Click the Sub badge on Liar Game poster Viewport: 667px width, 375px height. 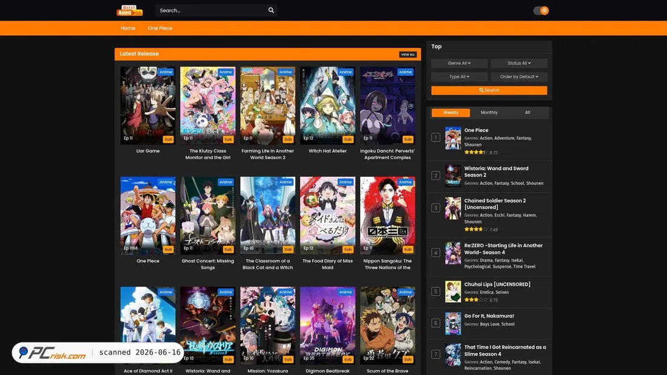pos(169,139)
